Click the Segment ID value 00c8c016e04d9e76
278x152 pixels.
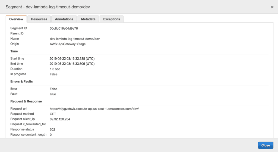[x=64, y=28]
